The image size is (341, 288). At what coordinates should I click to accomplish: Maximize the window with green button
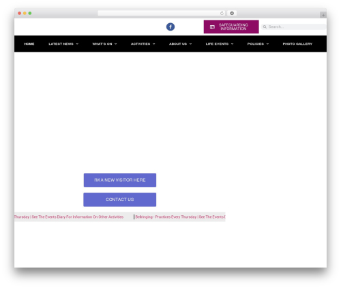30,13
